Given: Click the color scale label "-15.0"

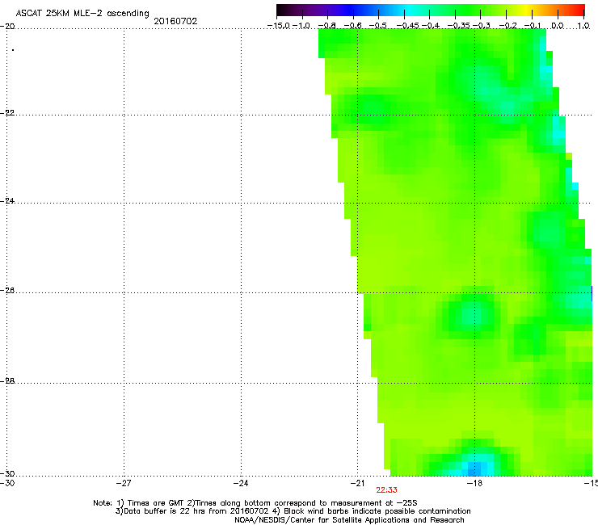Looking at the screenshot, I should [279, 26].
